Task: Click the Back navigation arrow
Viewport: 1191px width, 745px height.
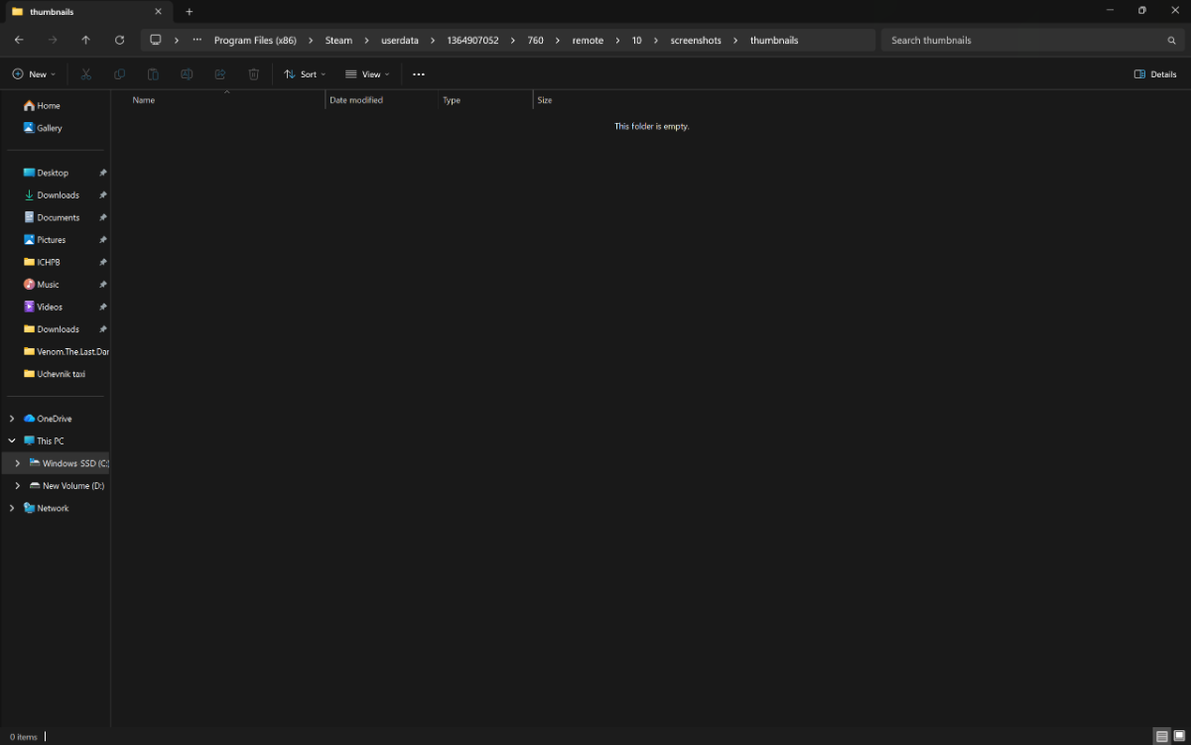Action: click(19, 41)
